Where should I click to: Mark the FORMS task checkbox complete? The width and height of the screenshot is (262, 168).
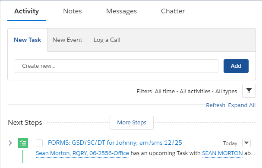pyautogui.click(x=39, y=143)
